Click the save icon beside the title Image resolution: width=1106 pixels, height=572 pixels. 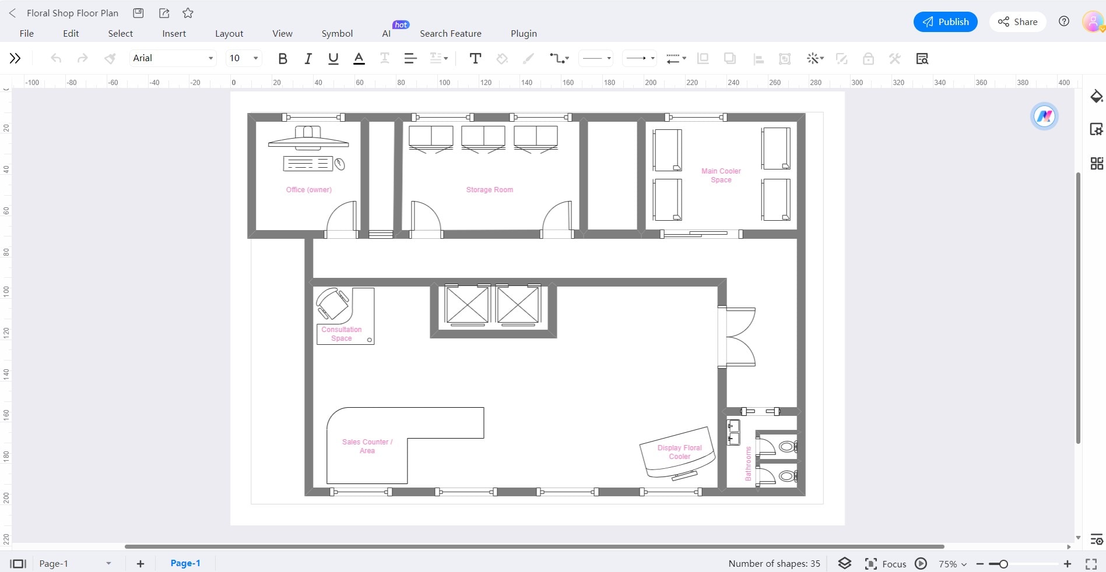tap(138, 13)
